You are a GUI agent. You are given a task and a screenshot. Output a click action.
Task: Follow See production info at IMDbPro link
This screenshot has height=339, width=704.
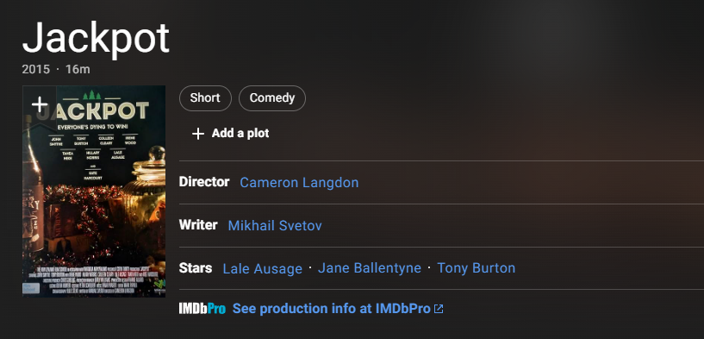point(332,309)
